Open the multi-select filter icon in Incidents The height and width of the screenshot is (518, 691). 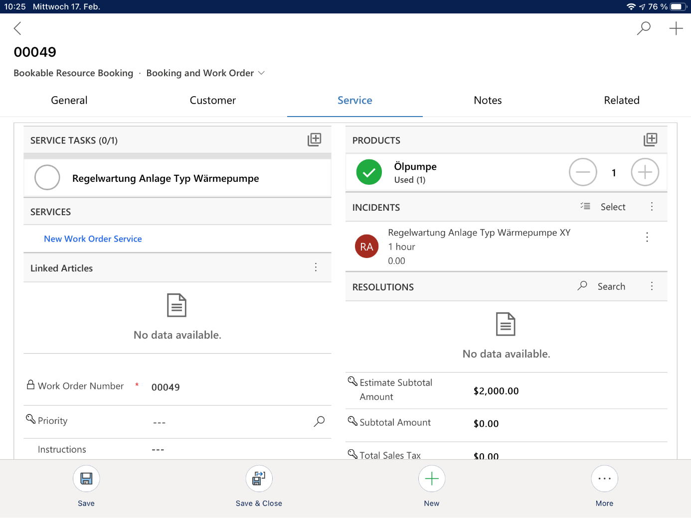(584, 206)
